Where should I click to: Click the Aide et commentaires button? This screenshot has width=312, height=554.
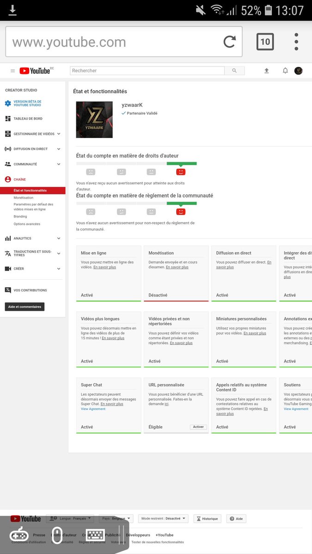click(24, 307)
